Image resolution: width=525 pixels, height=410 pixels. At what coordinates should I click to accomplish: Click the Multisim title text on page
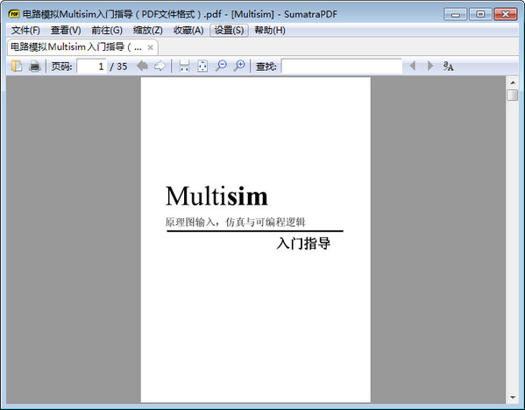click(x=216, y=196)
